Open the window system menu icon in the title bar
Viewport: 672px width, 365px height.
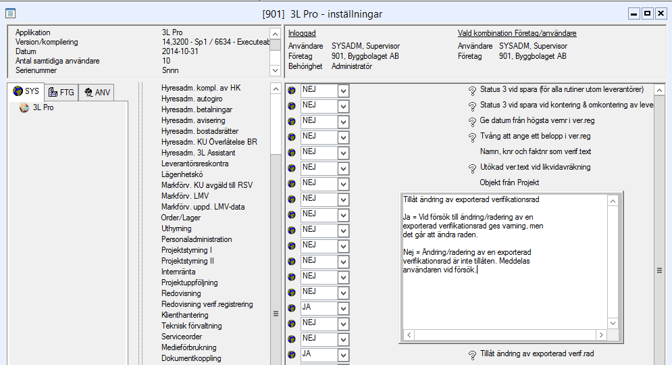pos(11,14)
